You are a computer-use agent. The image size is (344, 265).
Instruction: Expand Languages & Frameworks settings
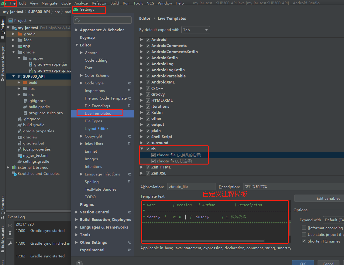[77, 227]
